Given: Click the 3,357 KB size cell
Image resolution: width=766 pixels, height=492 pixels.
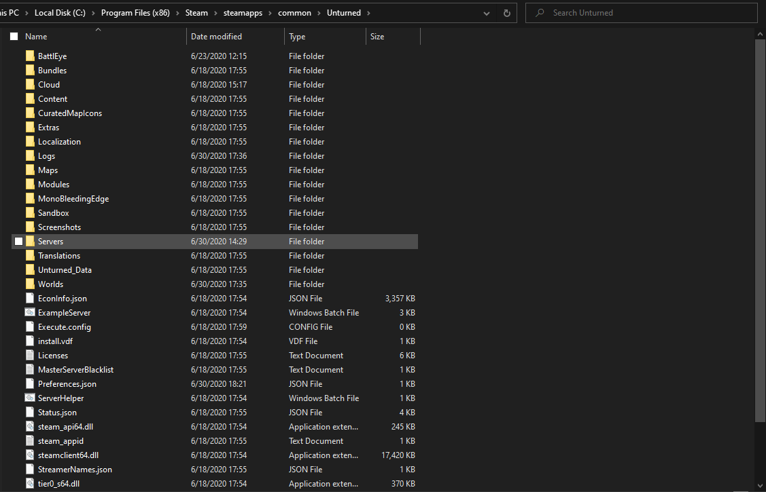Looking at the screenshot, I should click(x=400, y=299).
